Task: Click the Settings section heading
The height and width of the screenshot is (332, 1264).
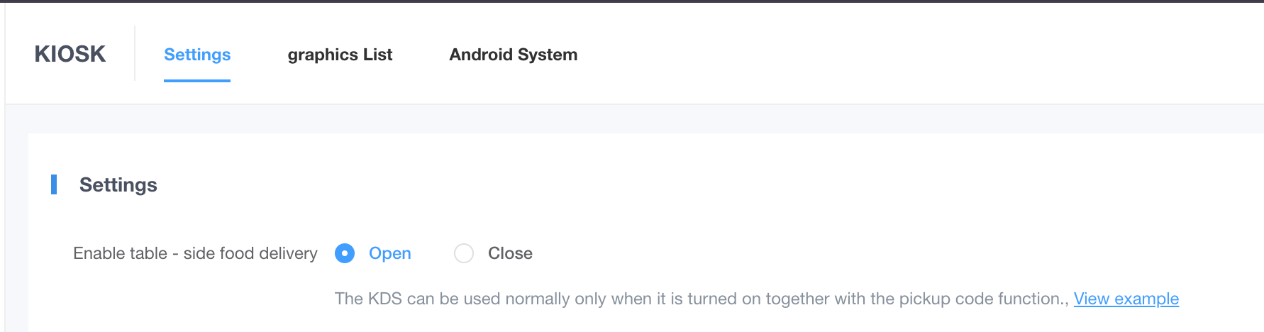Action: coord(118,184)
